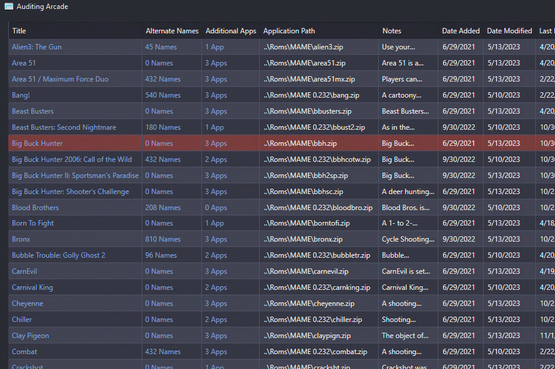Click the alien3.zip application path
Screen dimensions: 555x369
click(303, 46)
